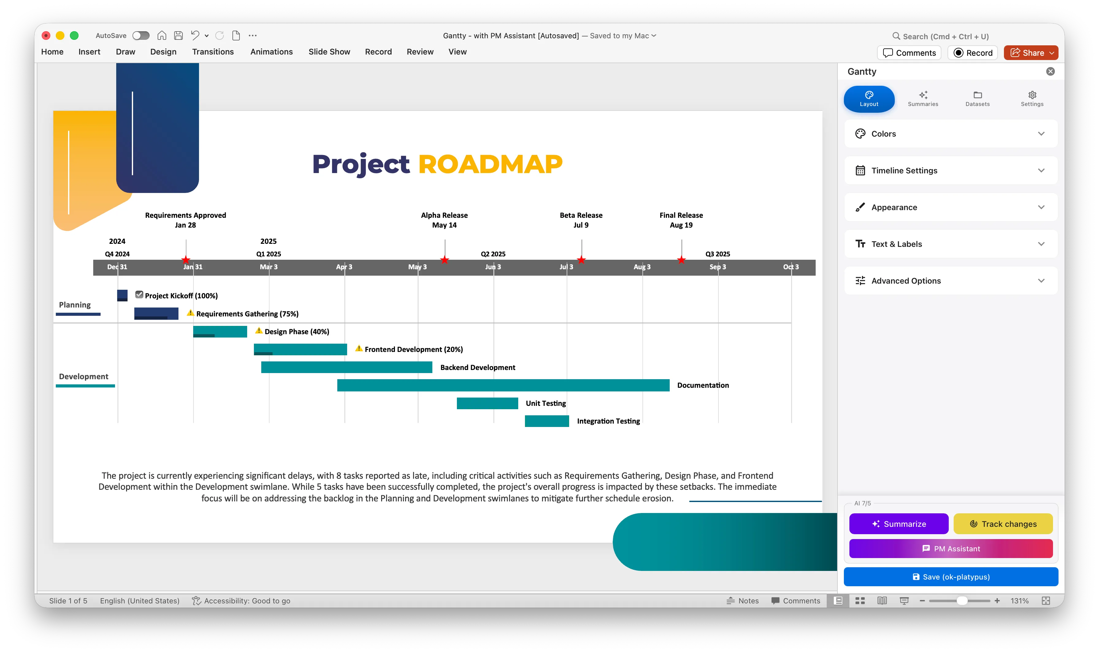Switch to the Animations ribbon tab
The height and width of the screenshot is (653, 1099).
click(x=271, y=51)
